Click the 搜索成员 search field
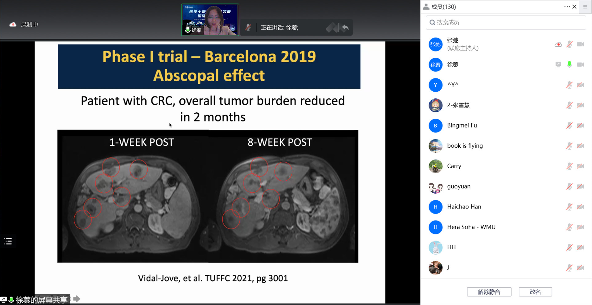The image size is (592, 305). point(506,22)
